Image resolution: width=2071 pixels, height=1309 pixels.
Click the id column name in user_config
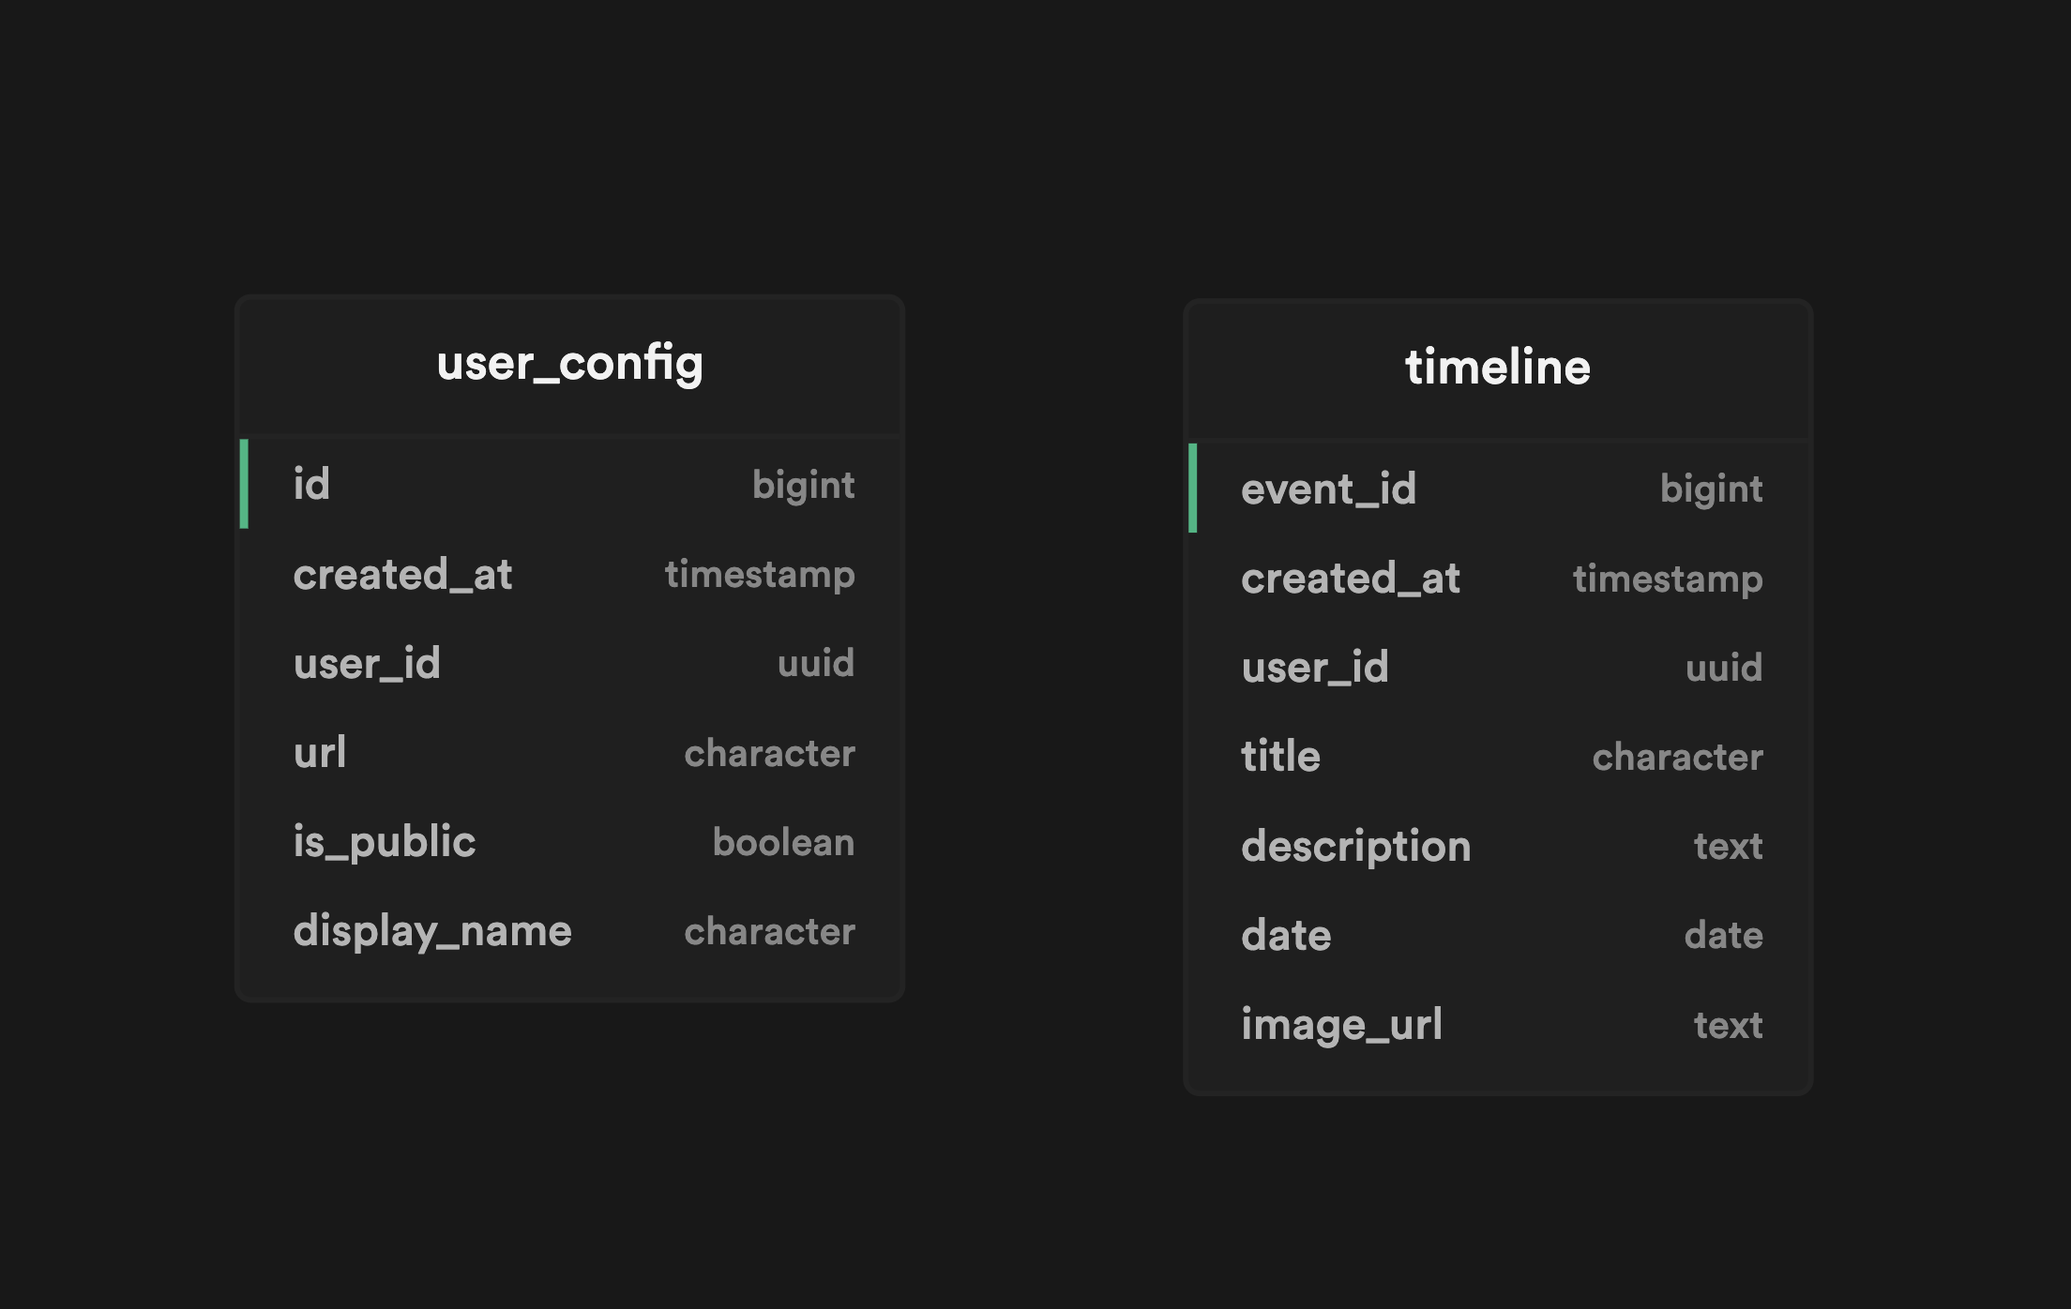tap(311, 485)
